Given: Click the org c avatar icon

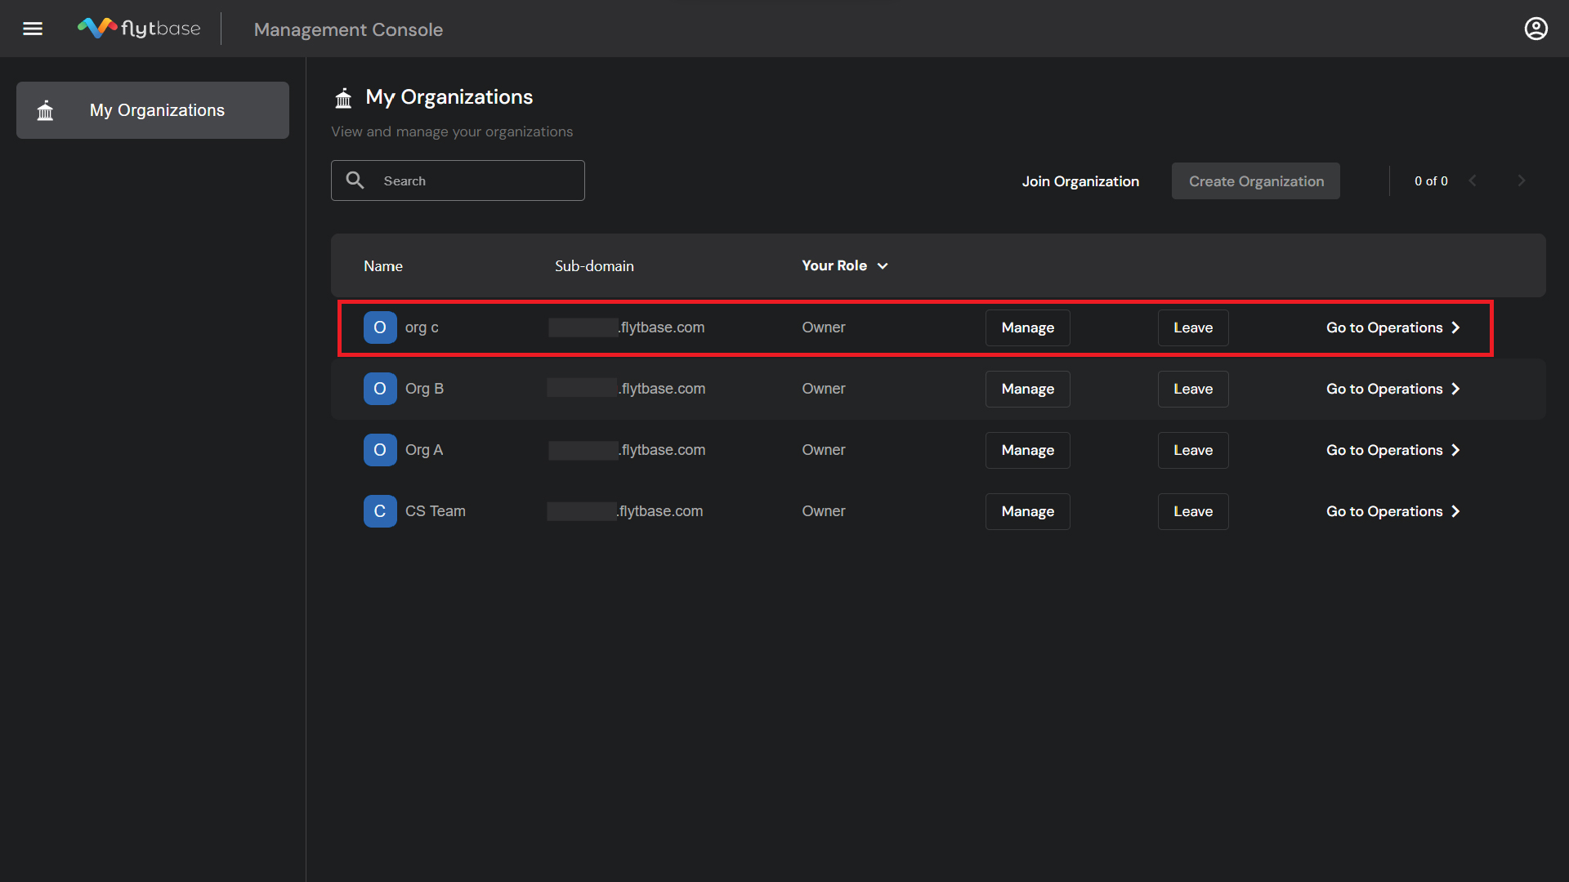Looking at the screenshot, I should tap(380, 327).
